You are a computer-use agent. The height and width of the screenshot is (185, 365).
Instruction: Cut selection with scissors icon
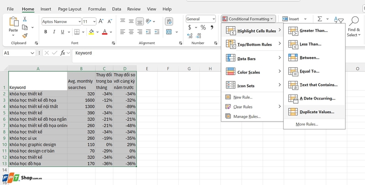[25, 19]
